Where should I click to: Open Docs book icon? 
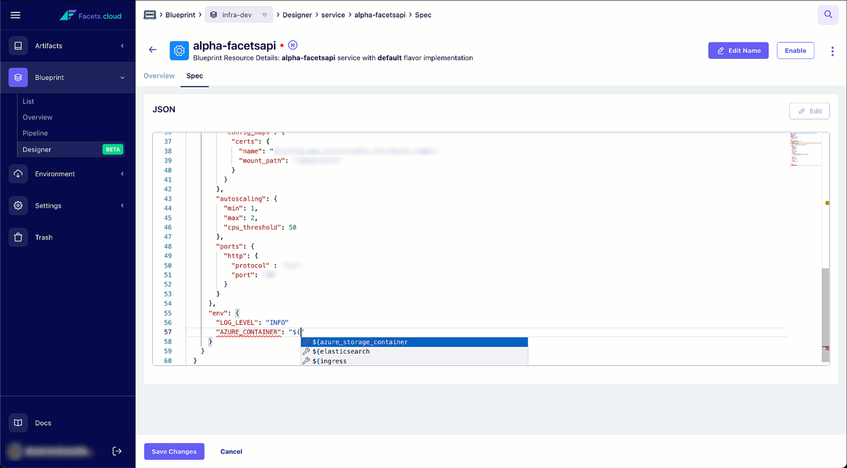[18, 423]
